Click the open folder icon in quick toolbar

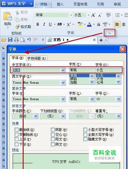[4, 40]
